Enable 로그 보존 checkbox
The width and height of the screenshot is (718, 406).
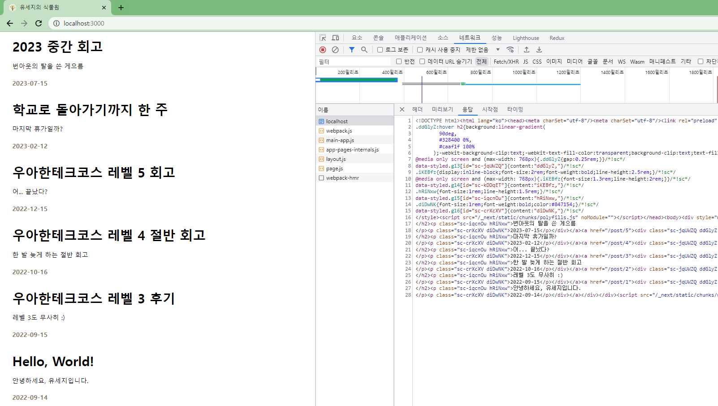tap(380, 50)
